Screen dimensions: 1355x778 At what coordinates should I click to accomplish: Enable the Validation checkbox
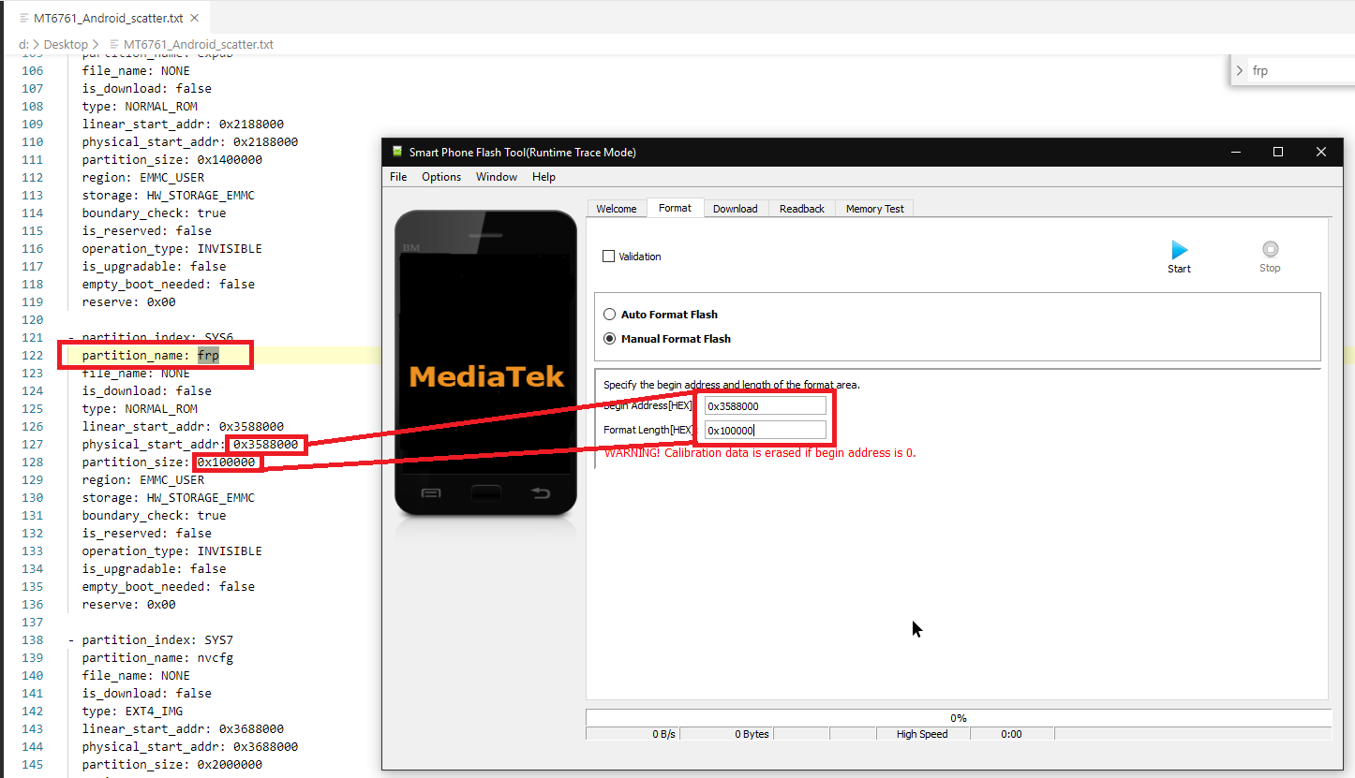coord(608,256)
